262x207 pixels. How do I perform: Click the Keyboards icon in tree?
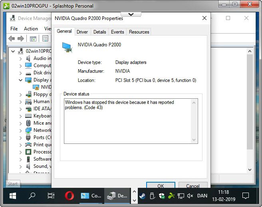(28, 116)
